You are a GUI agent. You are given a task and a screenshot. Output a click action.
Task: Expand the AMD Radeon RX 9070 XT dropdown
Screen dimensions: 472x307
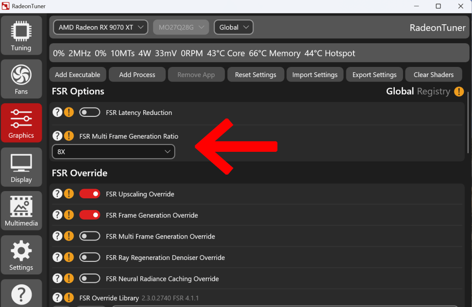[101, 27]
